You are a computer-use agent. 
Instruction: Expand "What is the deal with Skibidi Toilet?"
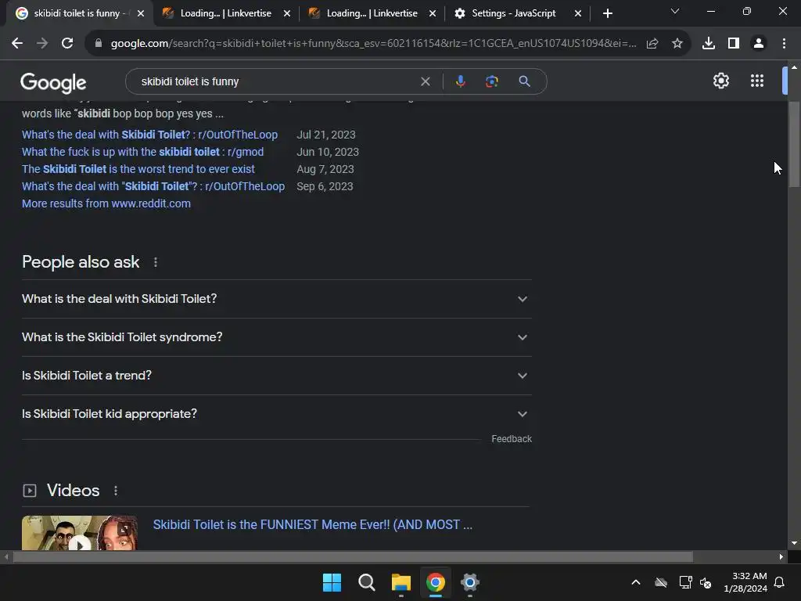(276, 299)
